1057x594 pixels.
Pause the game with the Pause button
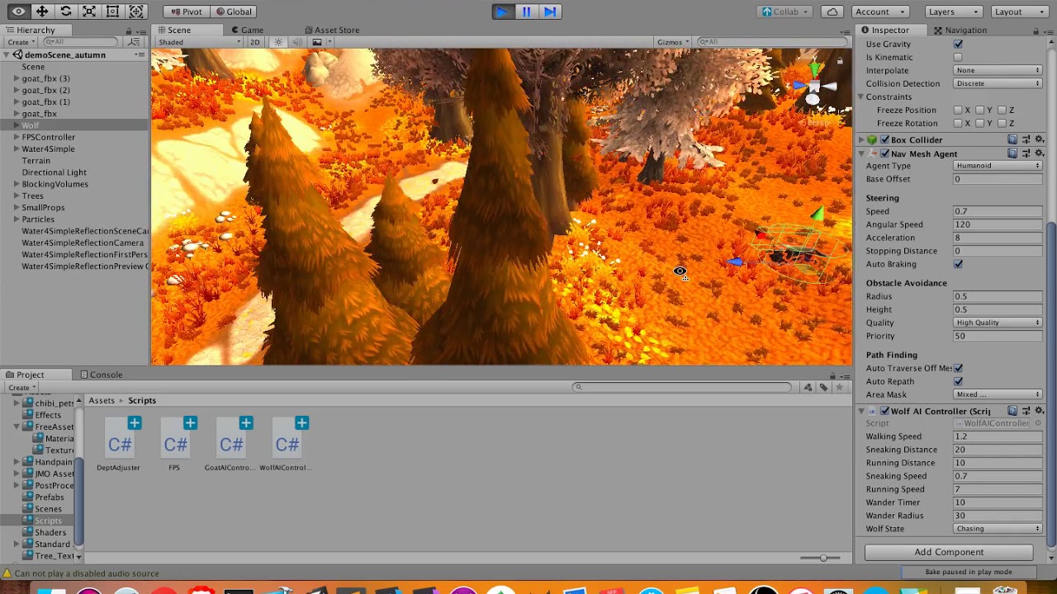point(526,12)
